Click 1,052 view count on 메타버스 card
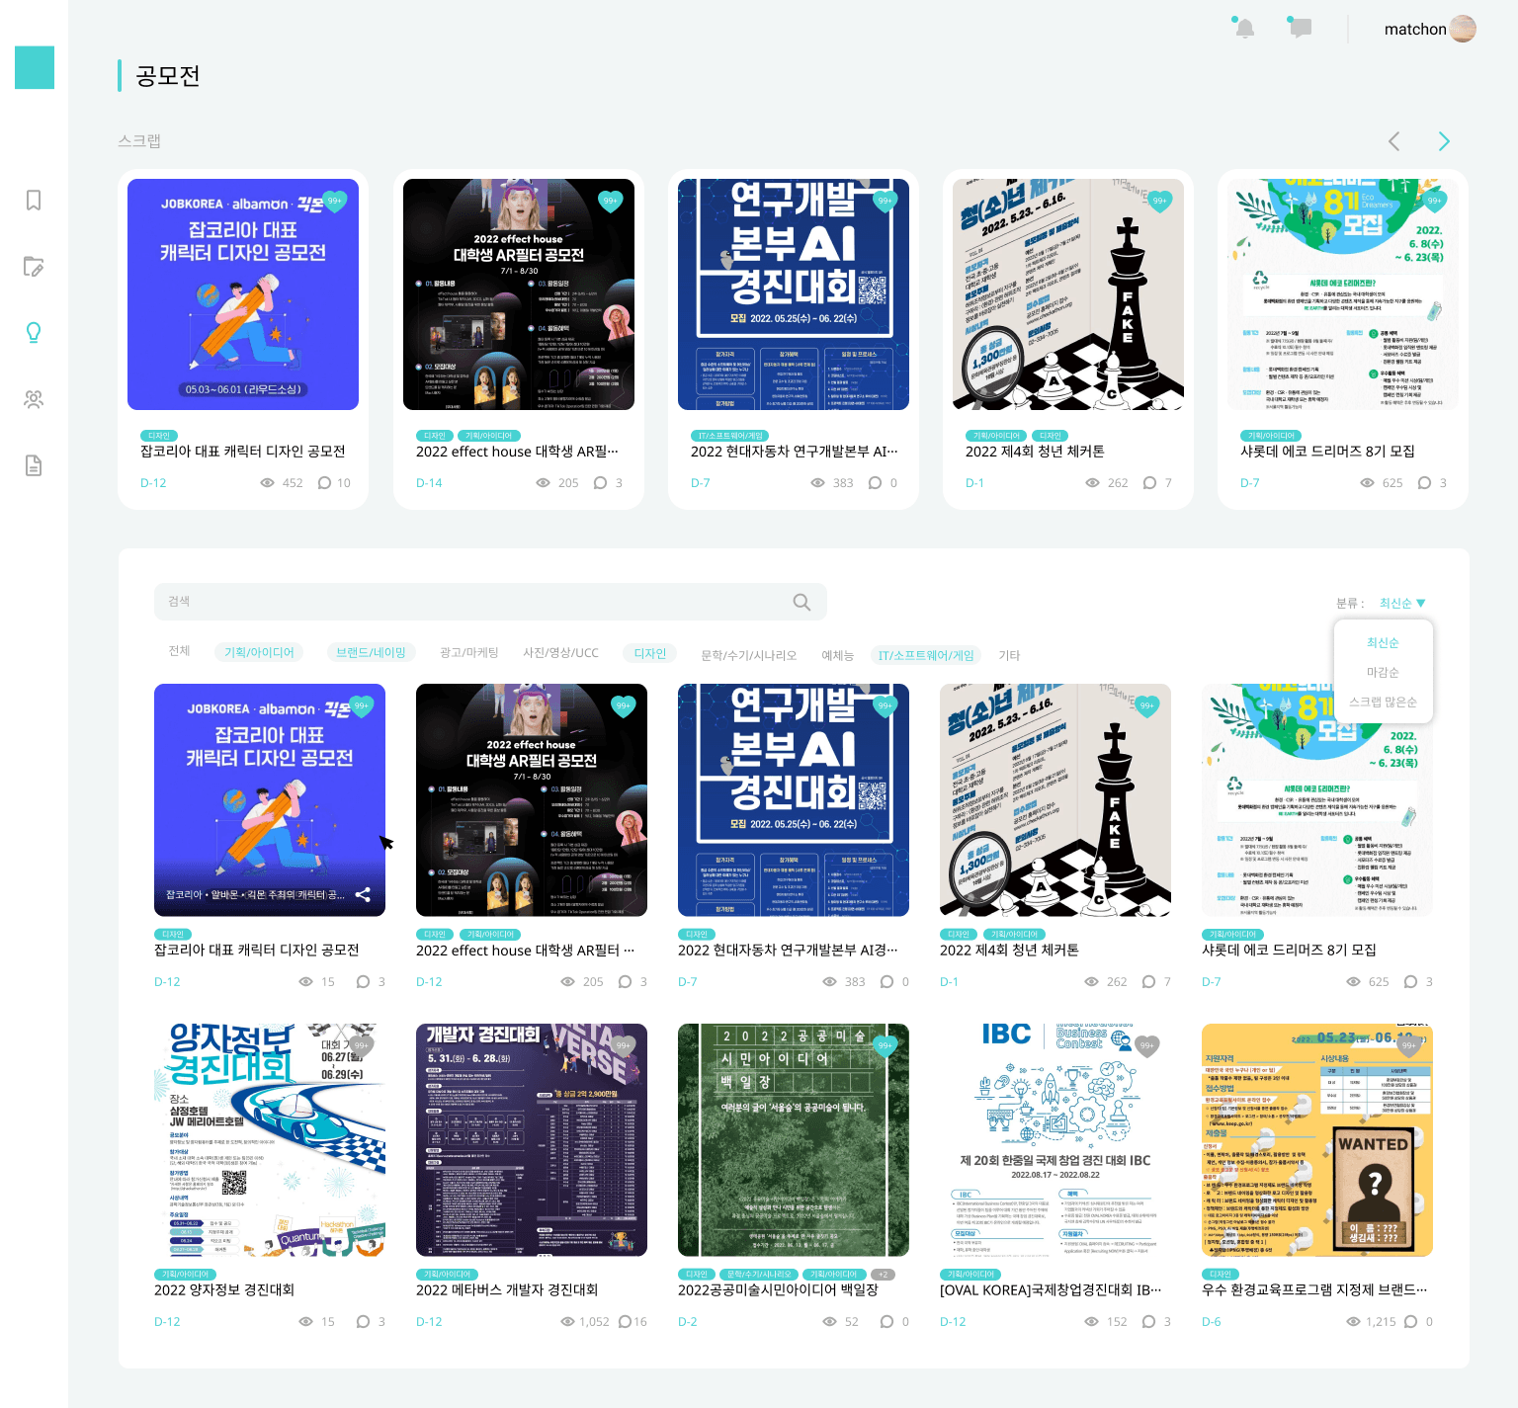The width and height of the screenshot is (1518, 1408). point(594,1322)
